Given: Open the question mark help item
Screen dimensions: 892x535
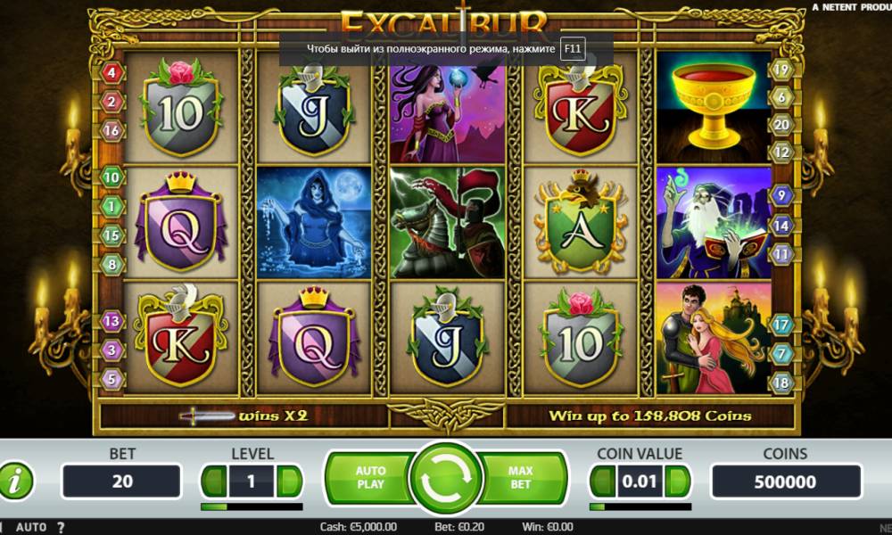Looking at the screenshot, I should pyautogui.click(x=61, y=527).
